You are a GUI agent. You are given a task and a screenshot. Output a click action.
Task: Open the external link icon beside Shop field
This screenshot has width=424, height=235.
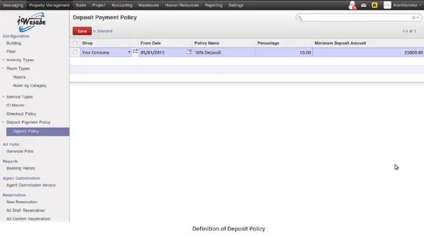(135, 52)
